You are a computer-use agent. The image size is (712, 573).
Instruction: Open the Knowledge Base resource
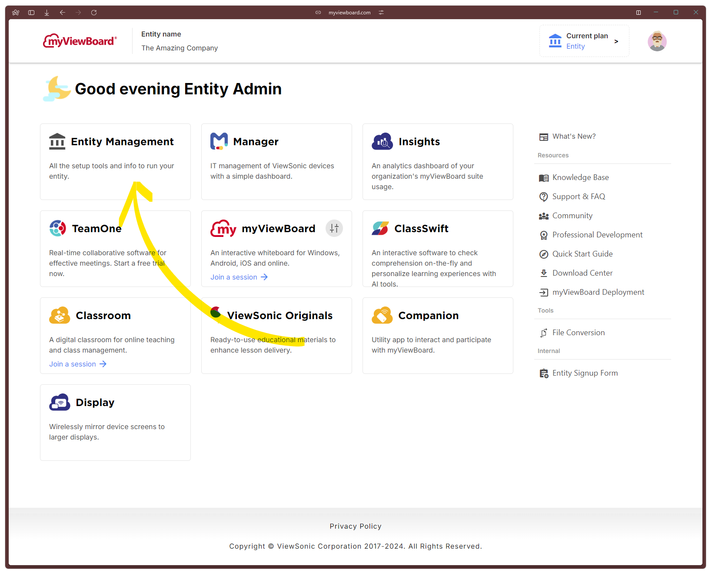(580, 177)
